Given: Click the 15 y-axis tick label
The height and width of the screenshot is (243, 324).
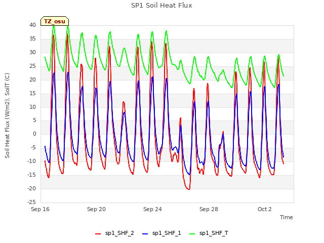Looking at the screenshot, I should pyautogui.click(x=32, y=93).
